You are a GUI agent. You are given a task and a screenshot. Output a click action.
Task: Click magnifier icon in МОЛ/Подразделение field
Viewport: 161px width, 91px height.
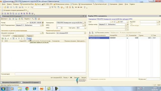point(43,25)
